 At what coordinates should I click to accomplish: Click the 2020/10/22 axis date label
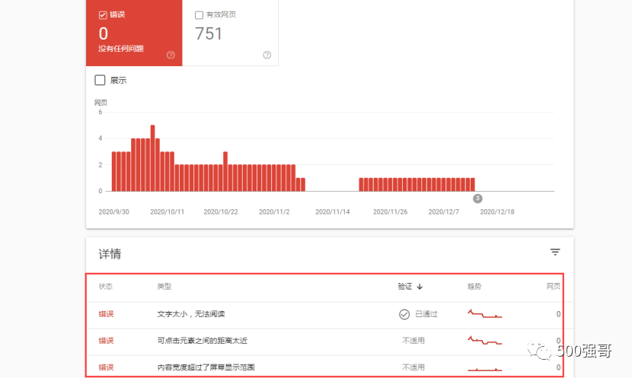tap(221, 211)
